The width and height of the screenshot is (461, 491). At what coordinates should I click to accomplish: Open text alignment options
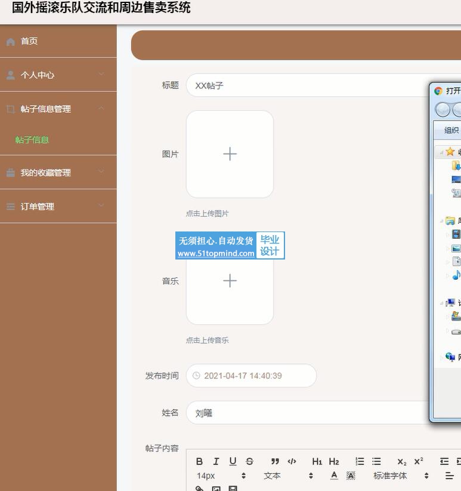(x=450, y=475)
